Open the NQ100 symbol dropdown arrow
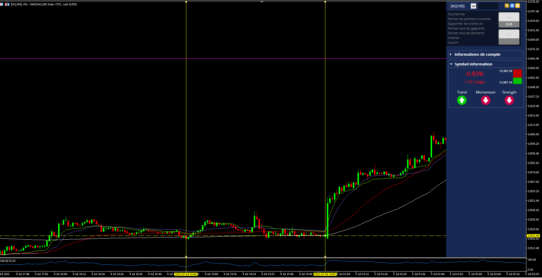This screenshot has width=542, height=278. [473, 6]
